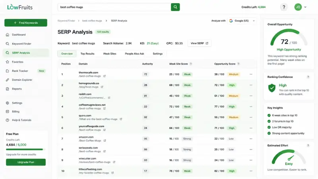Image resolution: width=318 pixels, height=179 pixels.
Task: Click the Authority column header
Action: [x=147, y=64]
